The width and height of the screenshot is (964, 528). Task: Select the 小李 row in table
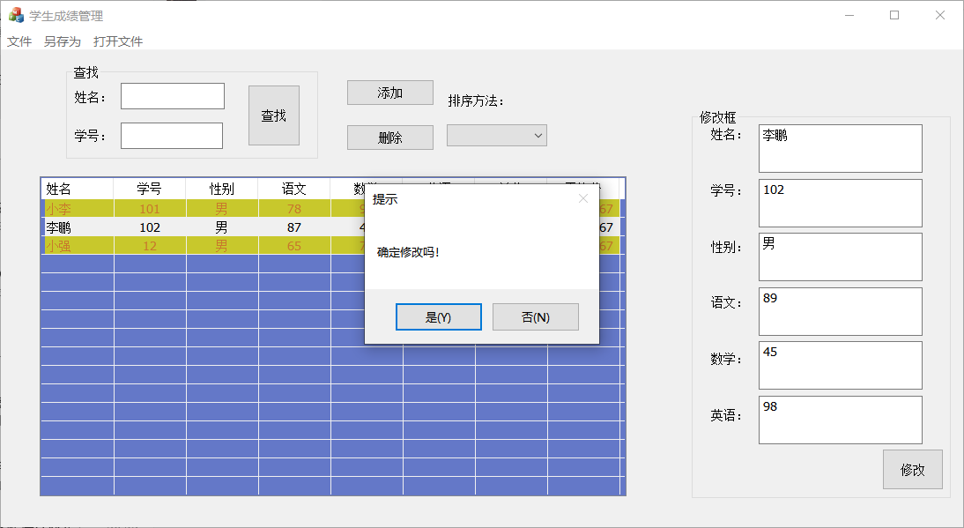(x=330, y=208)
